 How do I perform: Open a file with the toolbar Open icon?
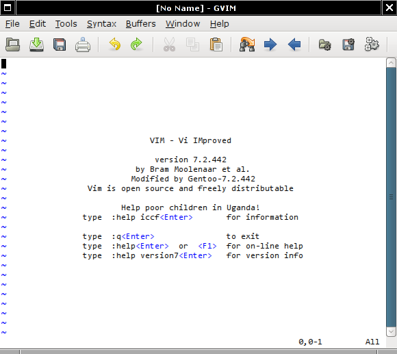coord(12,45)
